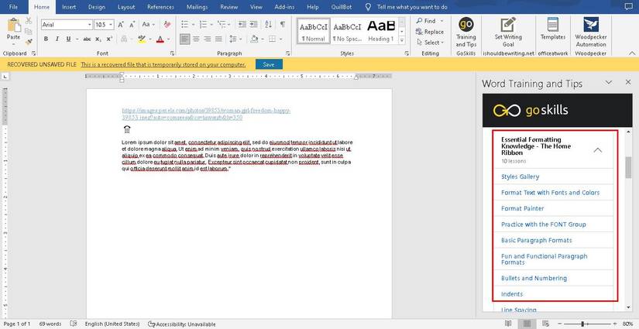This screenshot has height=329, width=639.
Task: Clear all formatting with the eraser icon
Action: (167, 25)
